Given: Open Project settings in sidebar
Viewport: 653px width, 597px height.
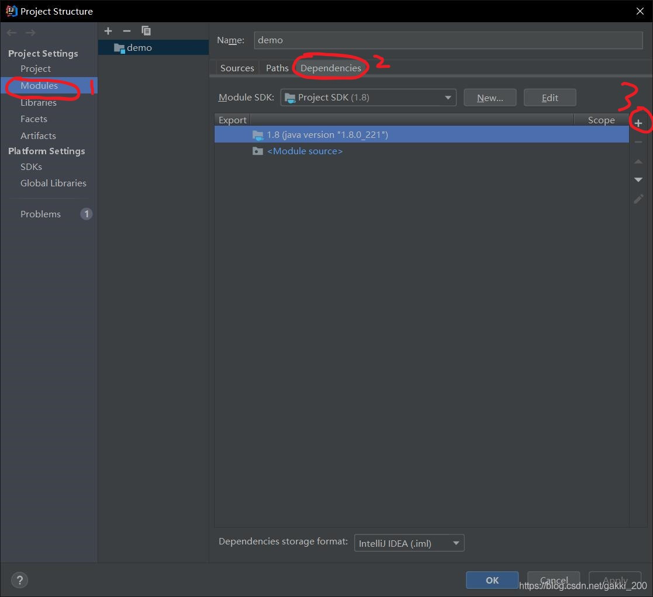Looking at the screenshot, I should [x=36, y=69].
